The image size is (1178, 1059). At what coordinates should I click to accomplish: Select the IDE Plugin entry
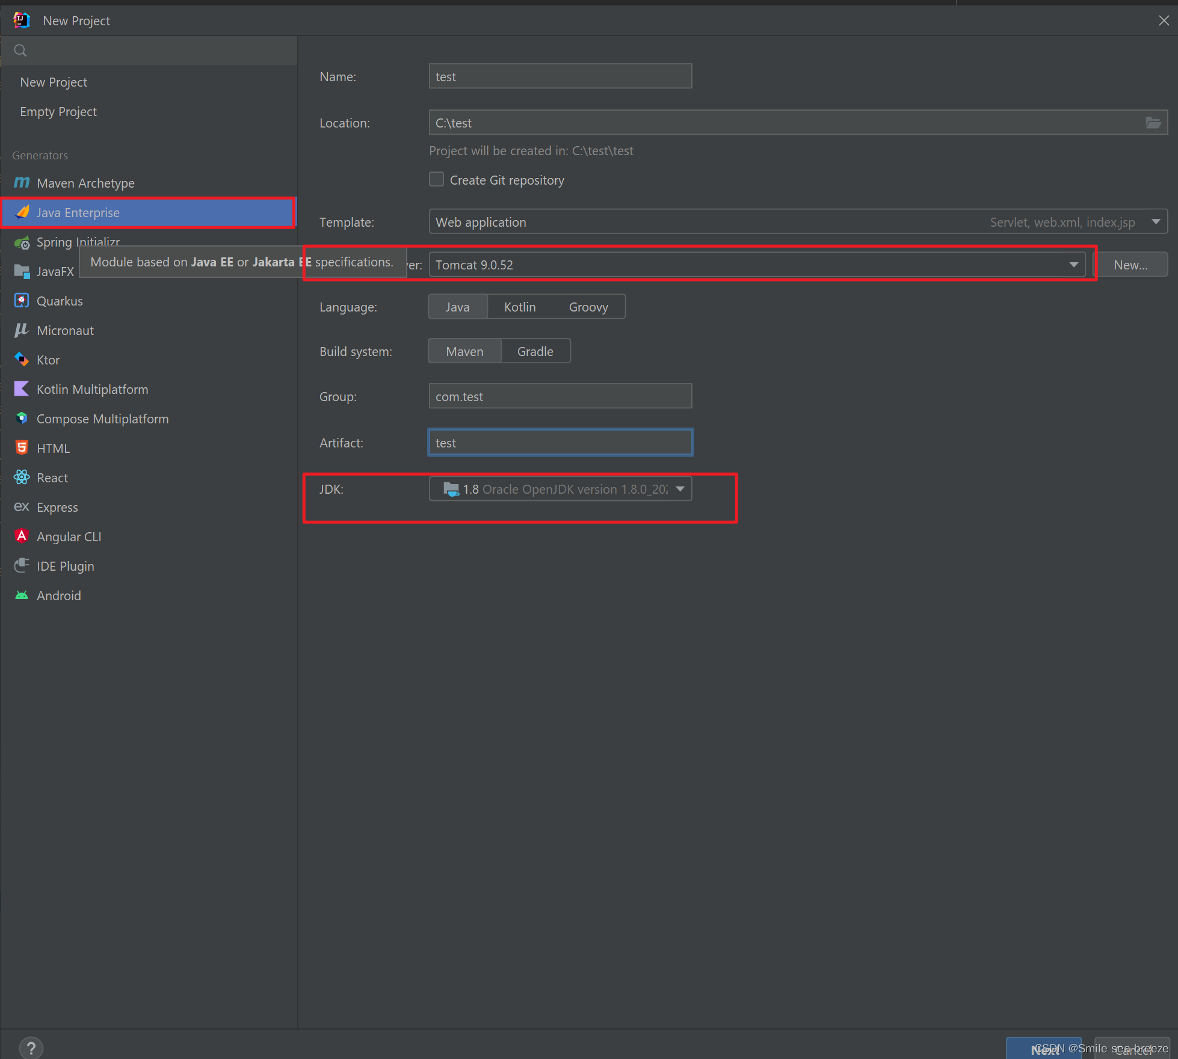tap(149, 566)
